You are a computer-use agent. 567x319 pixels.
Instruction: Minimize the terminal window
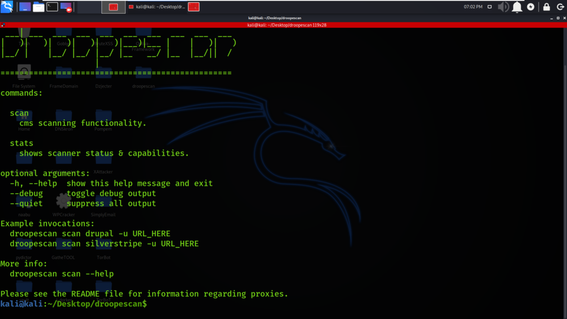(552, 18)
